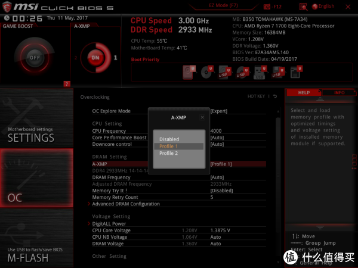358x268 pixels.
Task: Switch to the INFO tab
Action: click(x=340, y=92)
